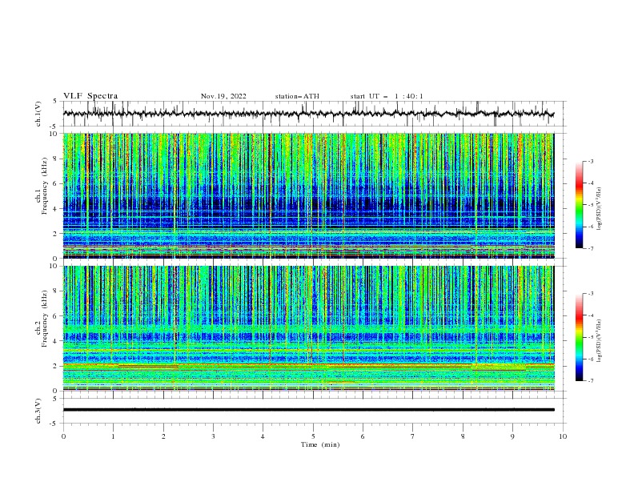Image resolution: width=634 pixels, height=490 pixels.
Task: Click the 'ch.1(V)' waveform axis label
Action: pyautogui.click(x=38, y=114)
